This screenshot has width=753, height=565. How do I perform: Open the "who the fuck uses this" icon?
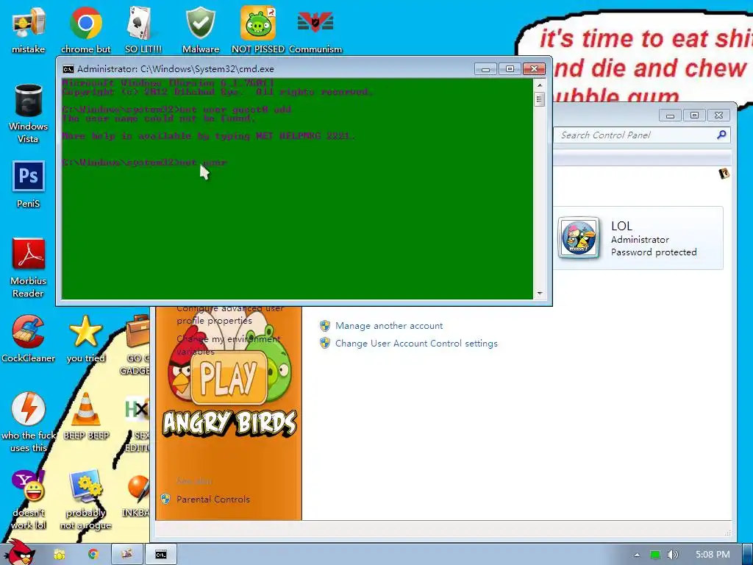pyautogui.click(x=29, y=422)
